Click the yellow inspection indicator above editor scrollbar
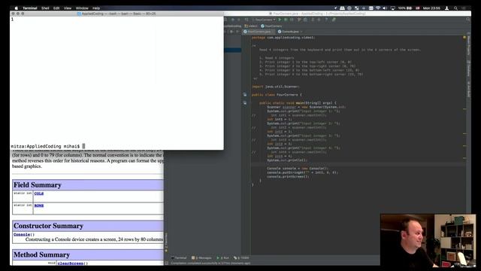 [x=464, y=38]
